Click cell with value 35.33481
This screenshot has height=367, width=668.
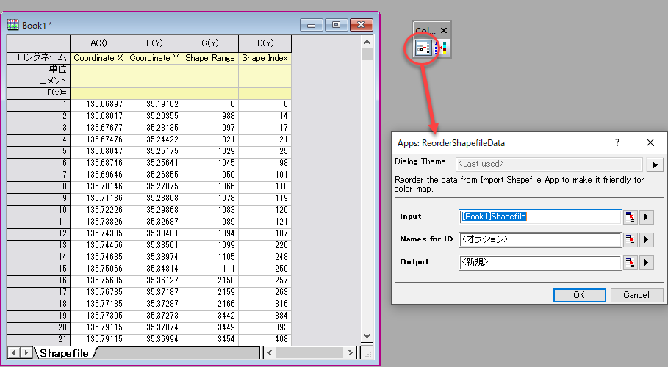pos(154,233)
